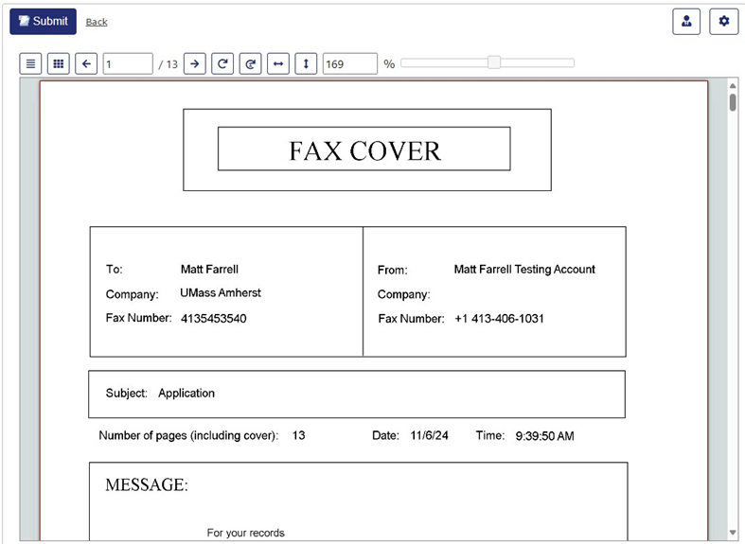Click the FAX COVER title
This screenshot has height=544, width=745.
coord(364,151)
